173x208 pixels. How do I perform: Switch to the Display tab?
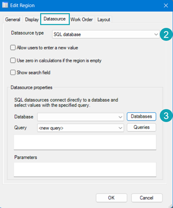tap(32, 19)
